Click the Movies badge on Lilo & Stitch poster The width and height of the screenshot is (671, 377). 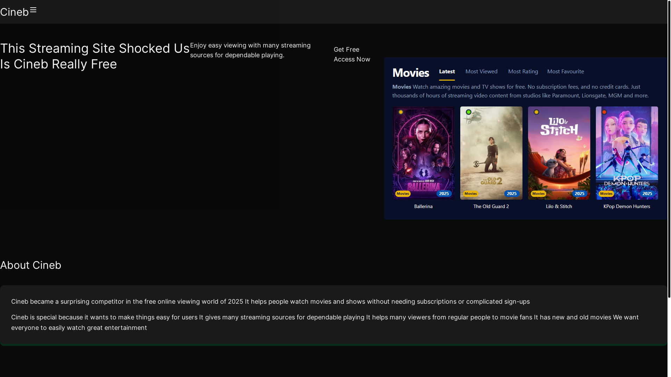[538, 194]
